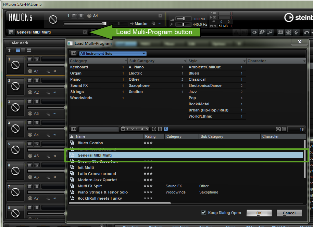Image resolution: width=313 pixels, height=227 pixels.
Task: Click the Slot Rack panel grip icon
Action: (8, 43)
